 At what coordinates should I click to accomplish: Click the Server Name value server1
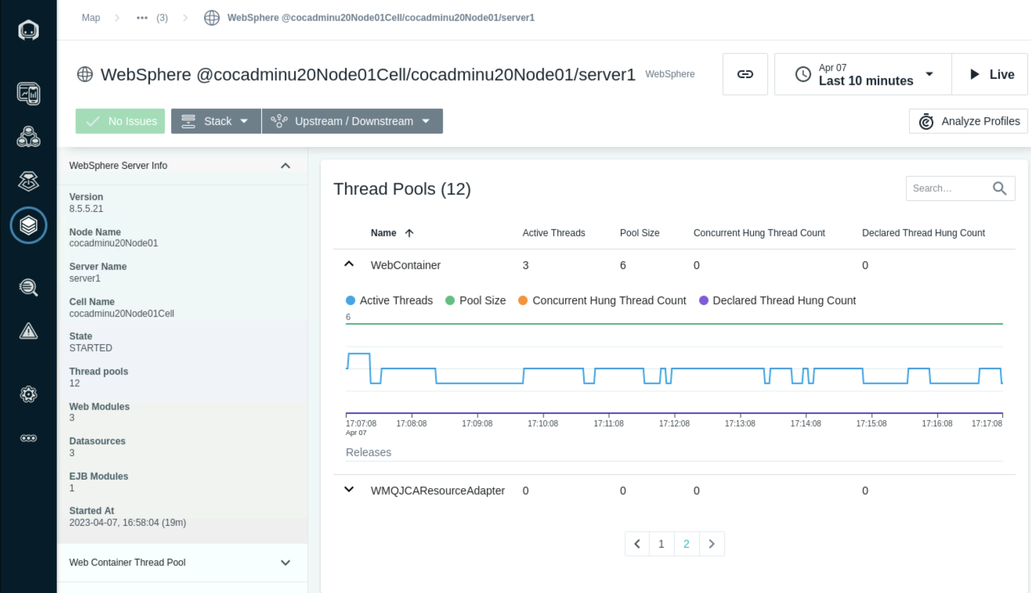(x=84, y=278)
